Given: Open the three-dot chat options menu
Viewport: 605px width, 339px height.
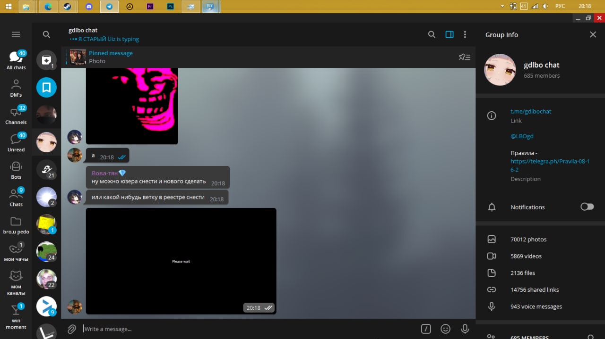Looking at the screenshot, I should tap(465, 34).
